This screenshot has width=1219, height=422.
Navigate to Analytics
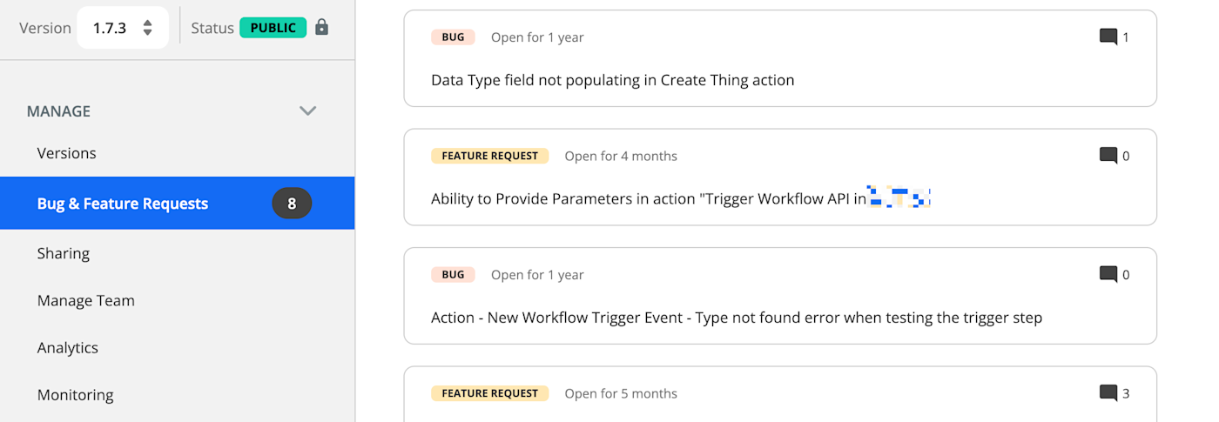coord(68,347)
